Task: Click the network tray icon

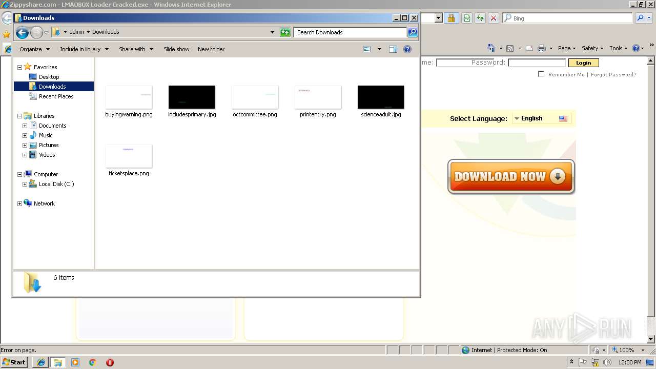Action: pos(594,362)
